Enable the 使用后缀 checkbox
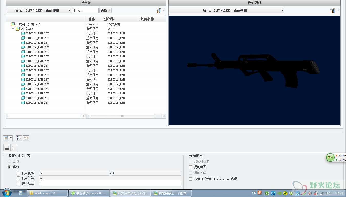The height and width of the screenshot is (197, 346). (x=18, y=183)
